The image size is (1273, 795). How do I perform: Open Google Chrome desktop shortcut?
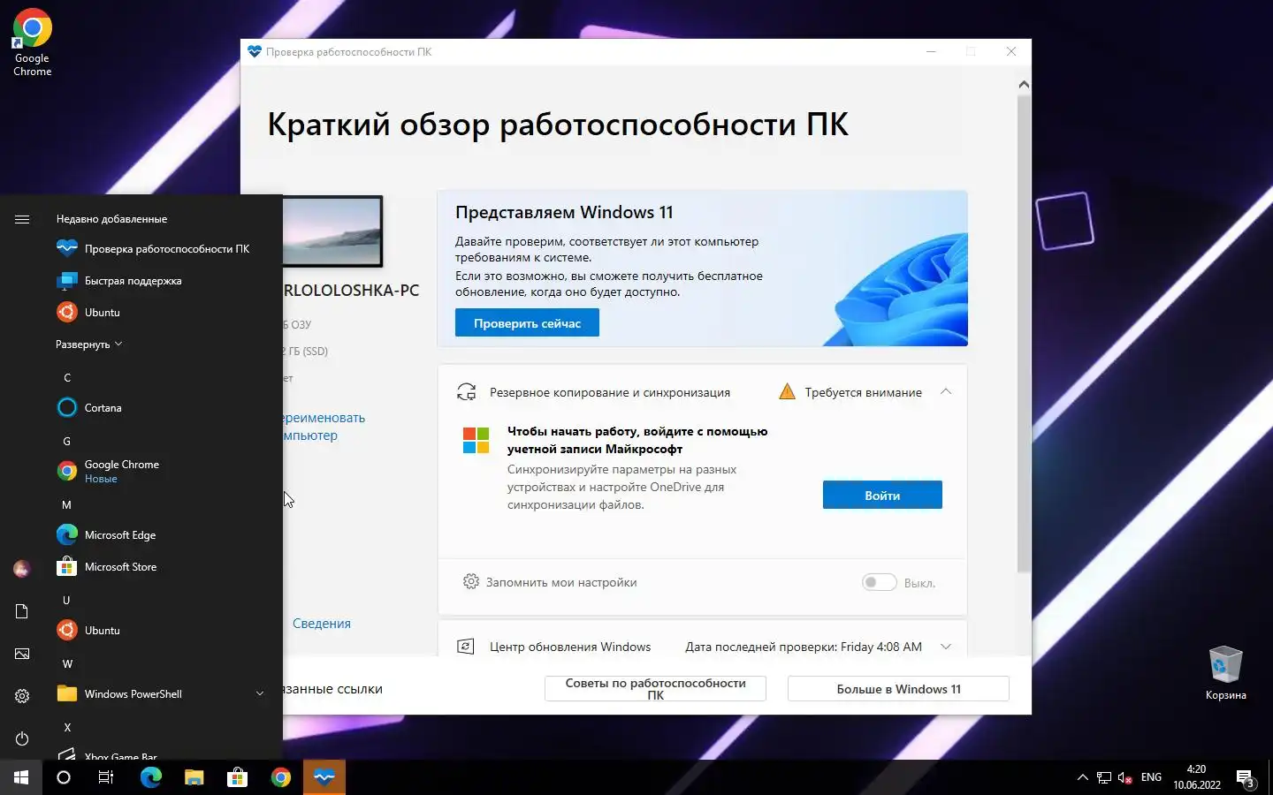(32, 42)
